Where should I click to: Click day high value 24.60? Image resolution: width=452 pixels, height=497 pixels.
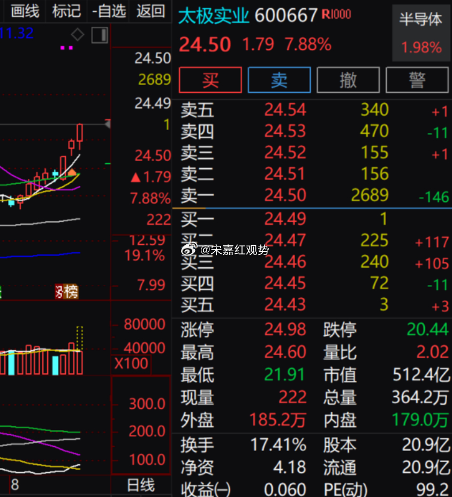point(285,352)
